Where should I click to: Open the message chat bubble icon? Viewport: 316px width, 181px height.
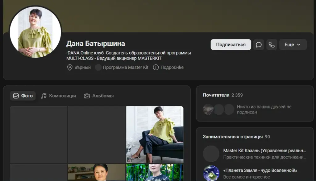[x=259, y=44]
